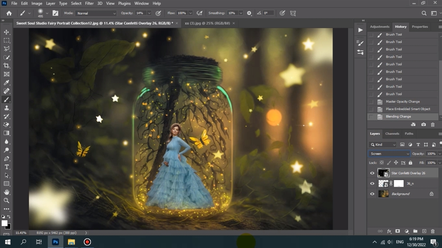Switch to the Channels tab
This screenshot has height=248, width=442.
click(x=392, y=134)
